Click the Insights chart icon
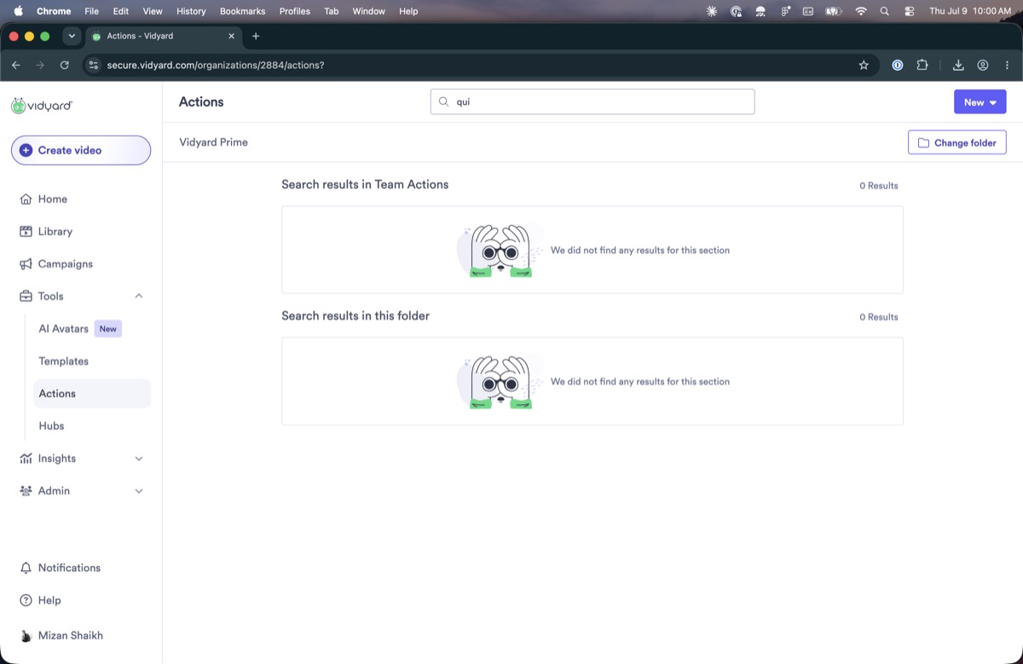The height and width of the screenshot is (664, 1023). (26, 459)
